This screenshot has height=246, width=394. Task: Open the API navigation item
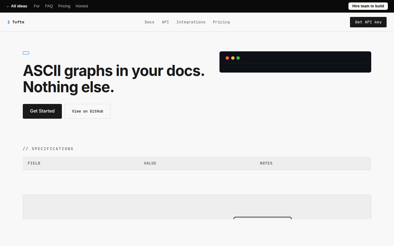coord(165,22)
